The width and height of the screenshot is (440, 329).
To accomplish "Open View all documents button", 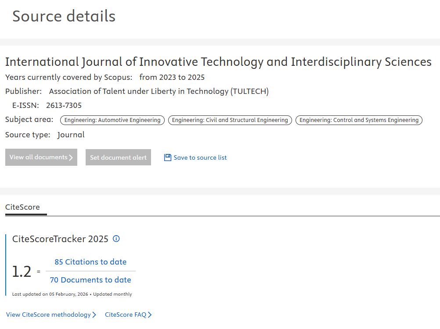I will point(41,157).
